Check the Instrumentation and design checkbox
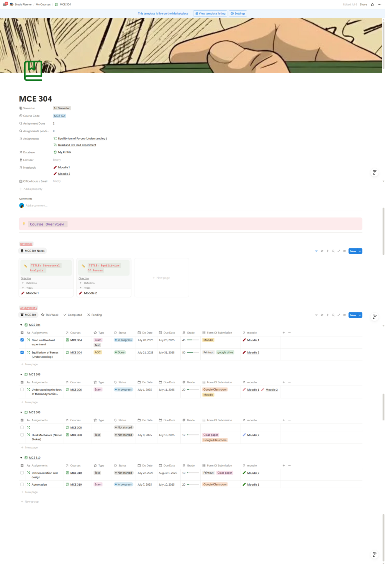385x565 pixels. [22, 473]
